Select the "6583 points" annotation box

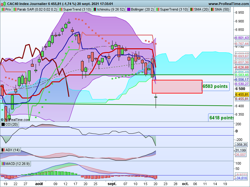coord(215,86)
